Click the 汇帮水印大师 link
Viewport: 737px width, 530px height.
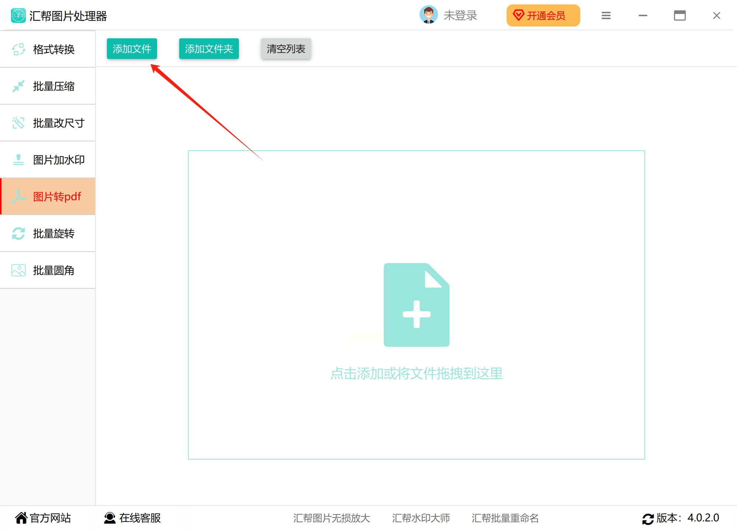tap(421, 518)
